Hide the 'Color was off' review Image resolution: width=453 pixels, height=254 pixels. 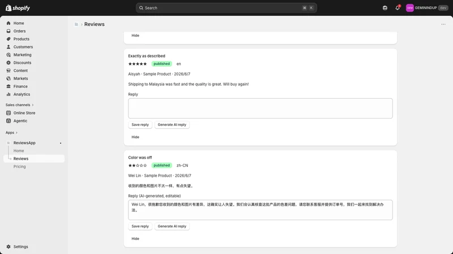pos(135,239)
